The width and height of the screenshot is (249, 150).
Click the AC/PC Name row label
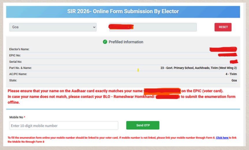tap(18, 74)
